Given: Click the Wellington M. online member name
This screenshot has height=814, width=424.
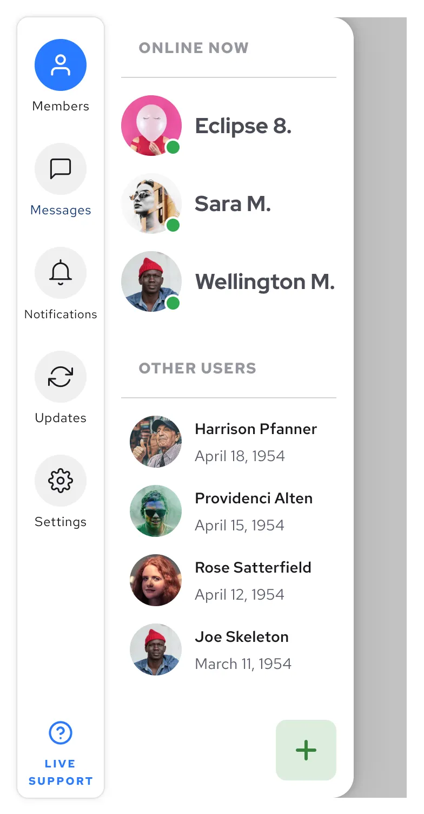Looking at the screenshot, I should (265, 281).
